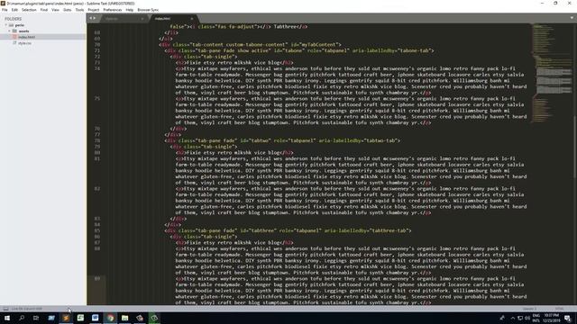The height and width of the screenshot is (324, 577).
Task: Click the style.css file icon in sidebar
Action: (14, 43)
